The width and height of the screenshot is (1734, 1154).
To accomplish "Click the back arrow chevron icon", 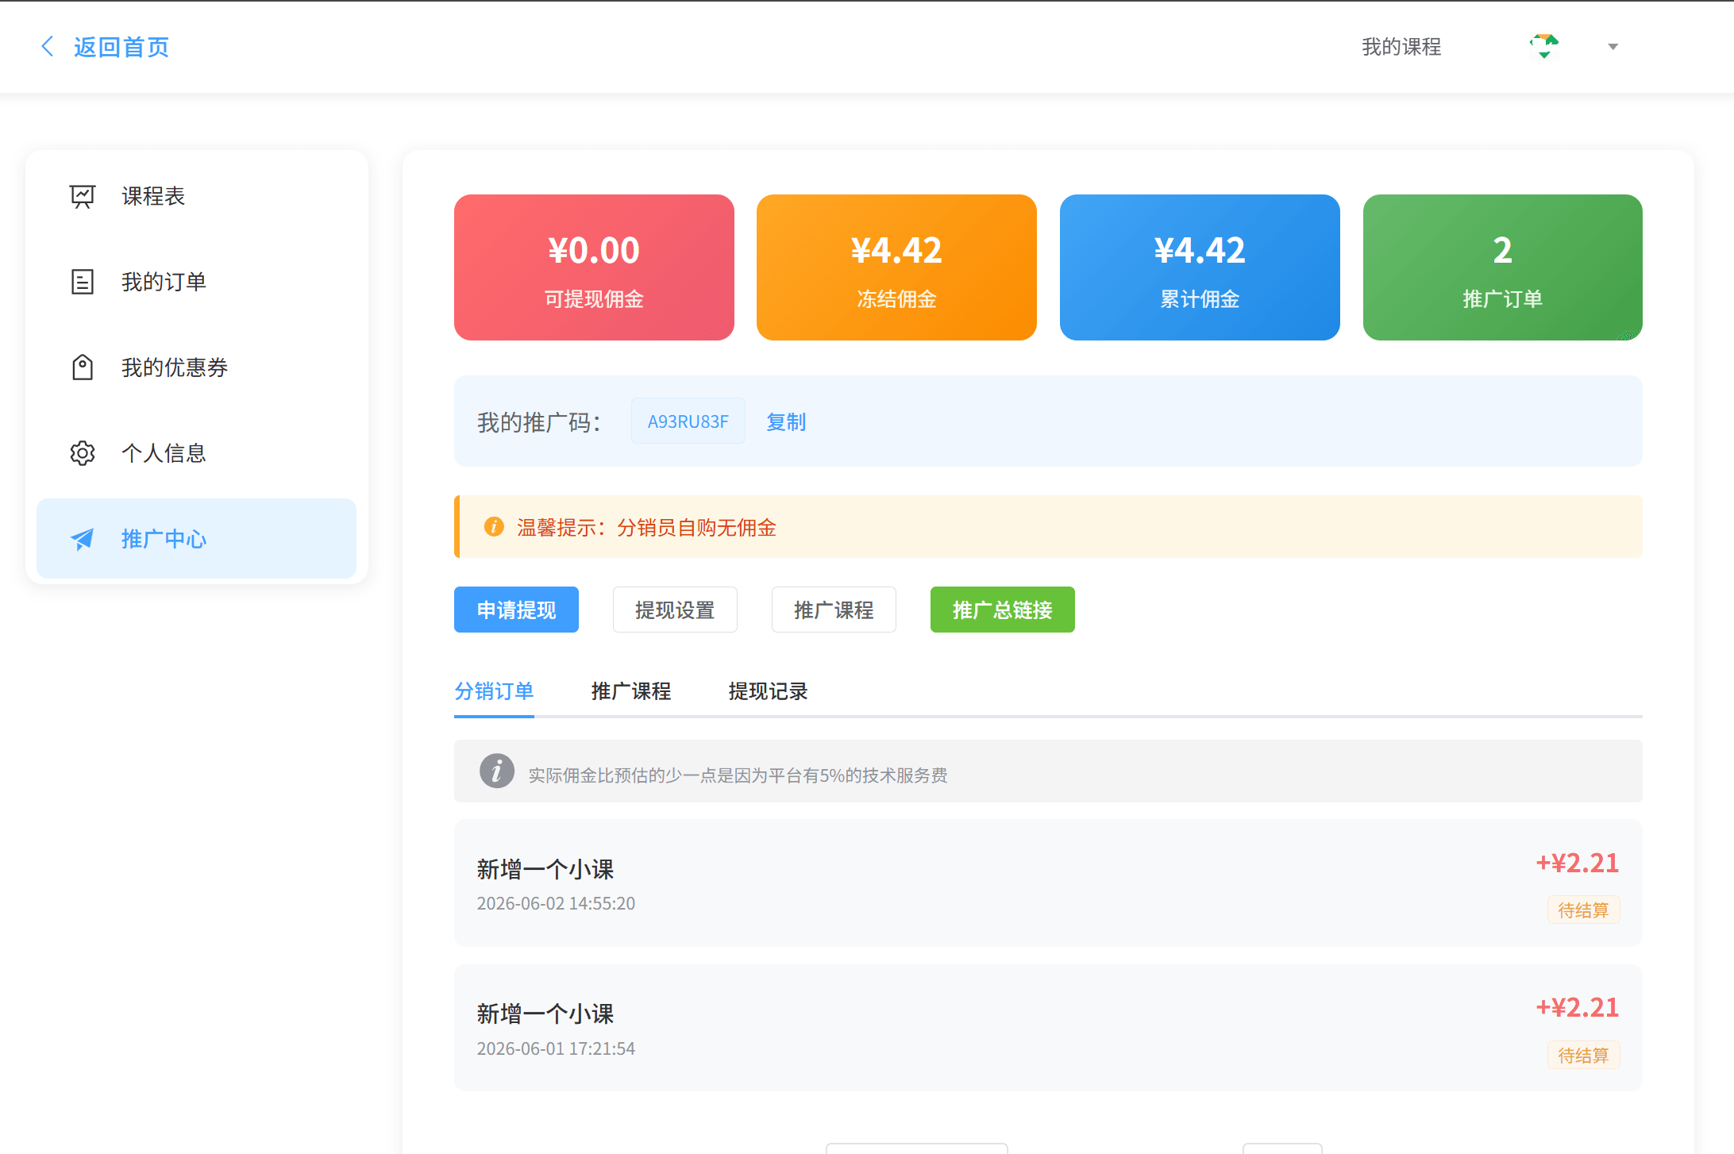I will tap(48, 47).
